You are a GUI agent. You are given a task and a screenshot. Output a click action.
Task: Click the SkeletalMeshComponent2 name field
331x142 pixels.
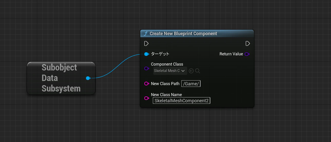pyautogui.click(x=182, y=101)
